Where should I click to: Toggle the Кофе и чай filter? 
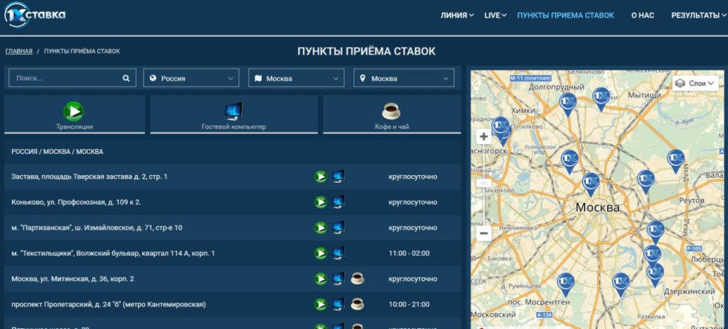392,115
